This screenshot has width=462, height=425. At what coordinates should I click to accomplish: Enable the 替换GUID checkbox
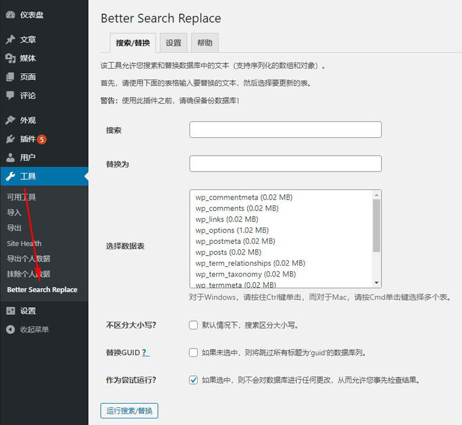tap(193, 353)
